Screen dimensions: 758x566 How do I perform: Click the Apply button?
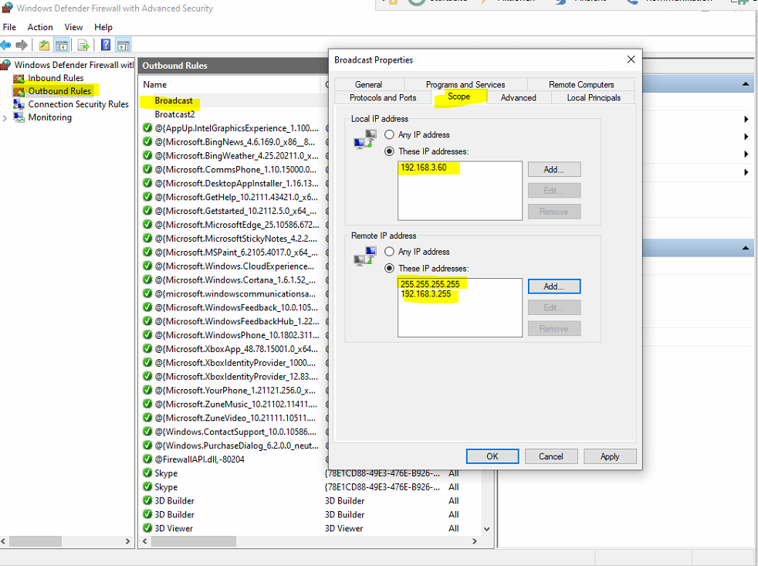pos(610,456)
